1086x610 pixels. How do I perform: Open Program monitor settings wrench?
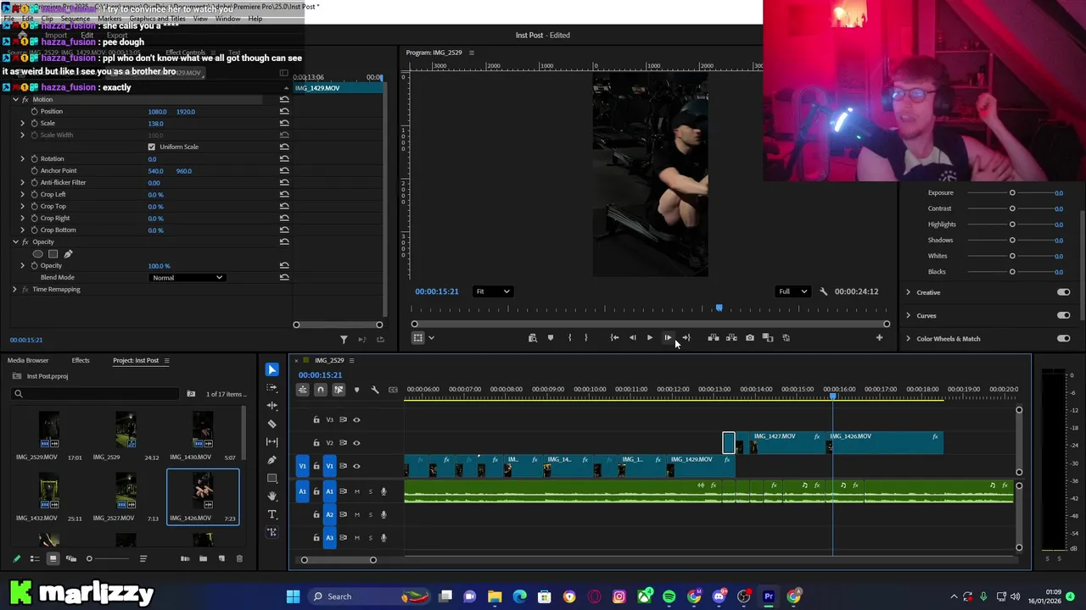pyautogui.click(x=823, y=291)
